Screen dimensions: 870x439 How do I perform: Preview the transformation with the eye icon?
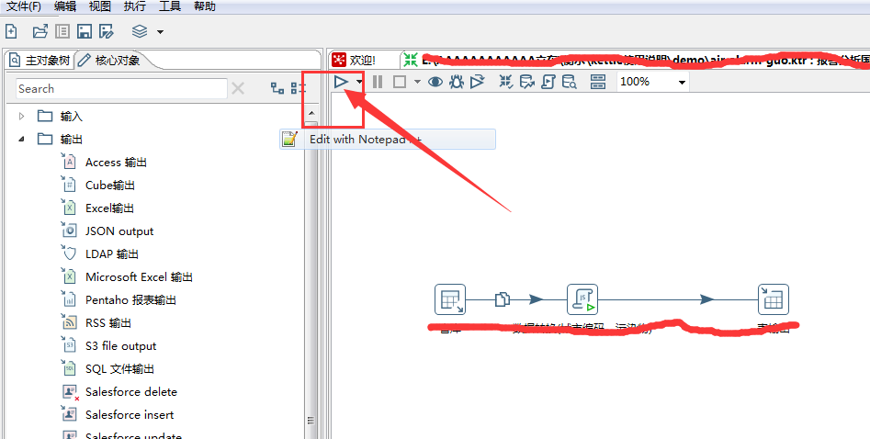click(435, 82)
